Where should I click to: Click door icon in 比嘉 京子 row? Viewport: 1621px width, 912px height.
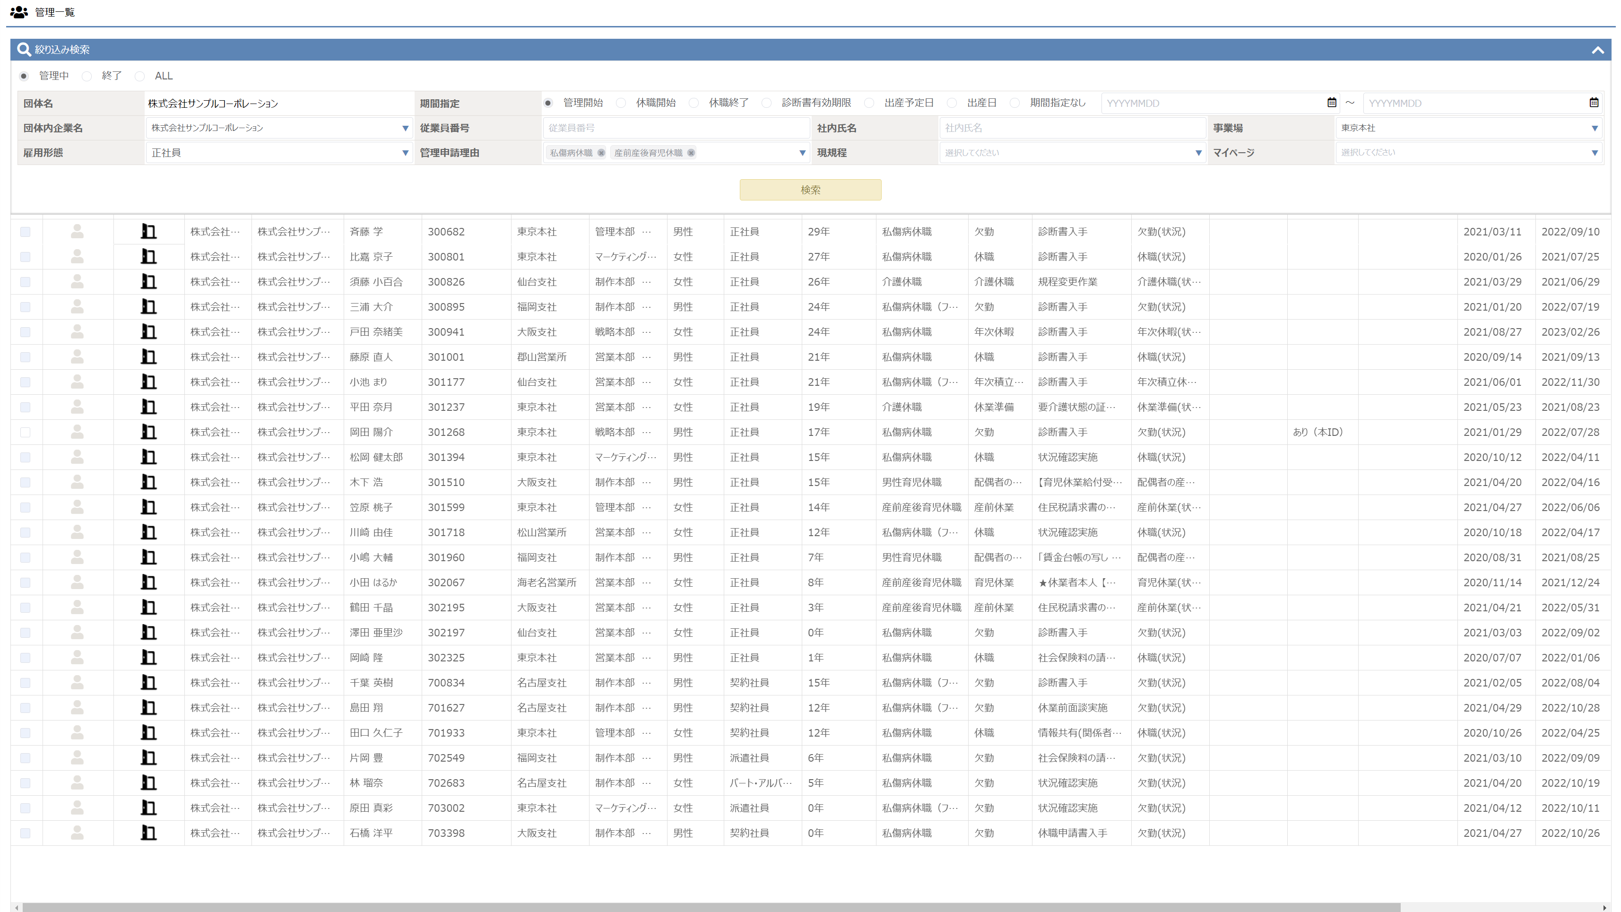(148, 257)
